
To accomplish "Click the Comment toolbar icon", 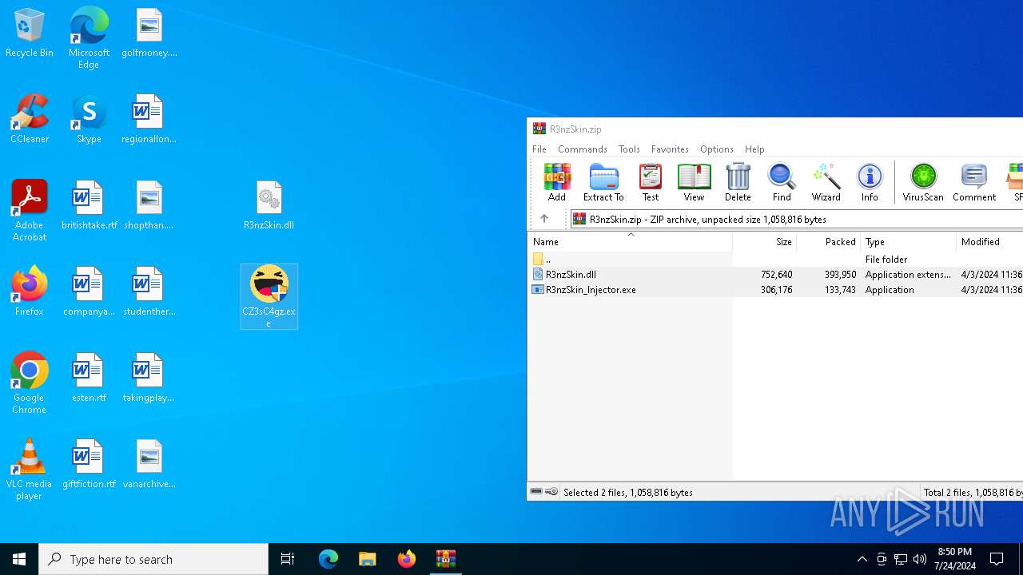I will point(974,182).
